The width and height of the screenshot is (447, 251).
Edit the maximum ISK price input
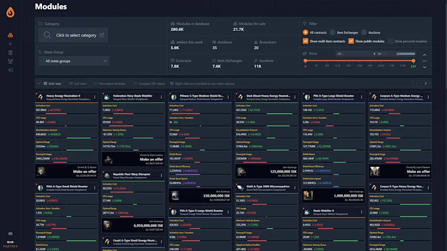pos(397,54)
